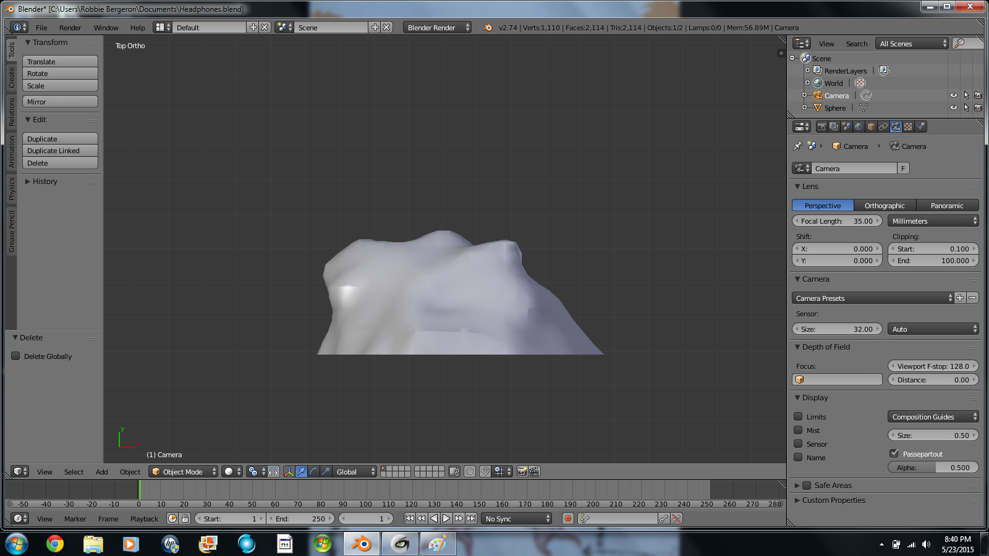Select the scale manipulator icon

(x=326, y=471)
